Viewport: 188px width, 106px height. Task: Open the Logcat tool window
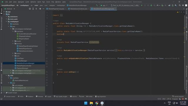pyautogui.click(x=48, y=96)
